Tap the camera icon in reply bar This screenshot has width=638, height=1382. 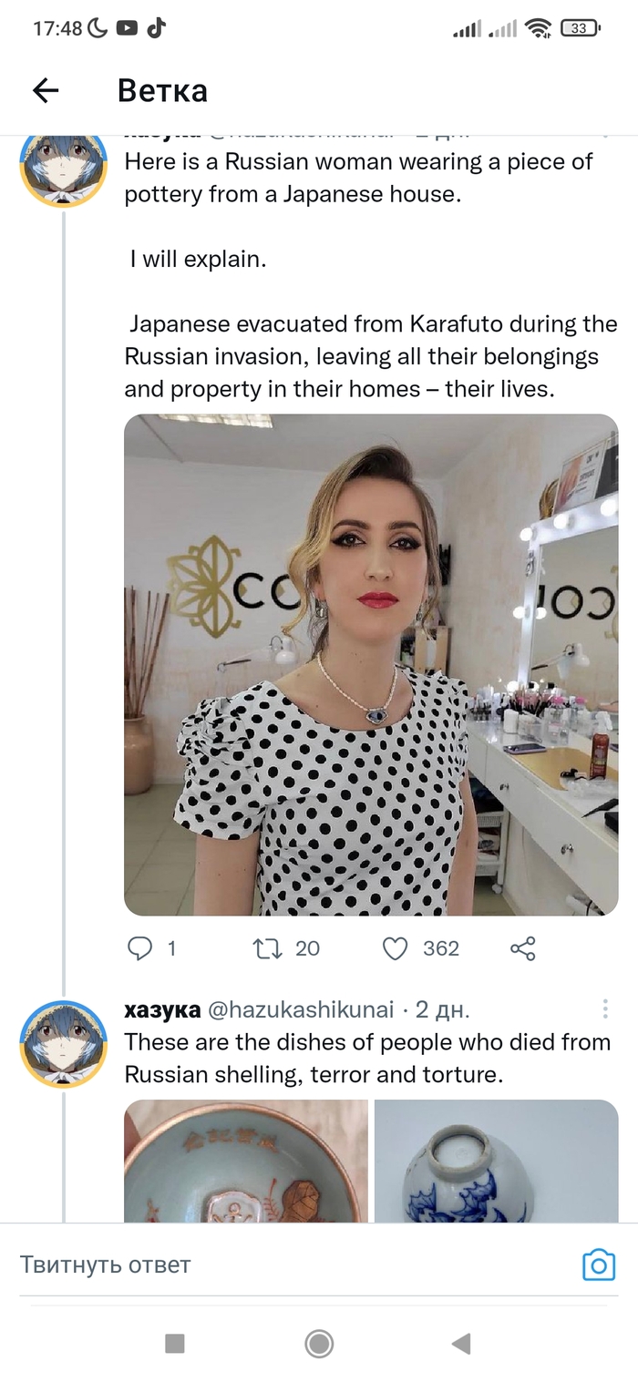click(599, 1264)
